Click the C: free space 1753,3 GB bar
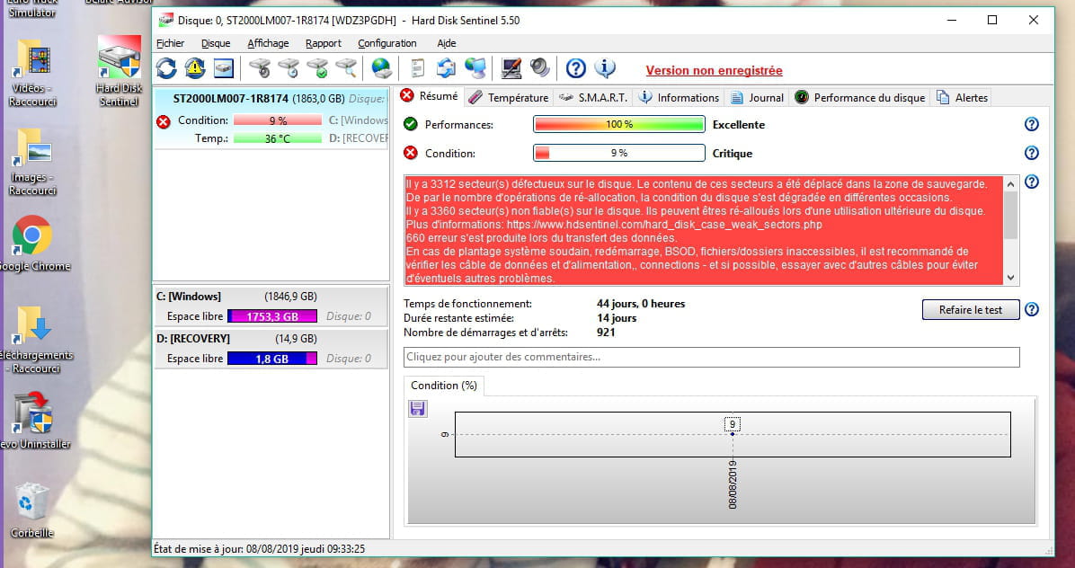The width and height of the screenshot is (1075, 568). [272, 315]
